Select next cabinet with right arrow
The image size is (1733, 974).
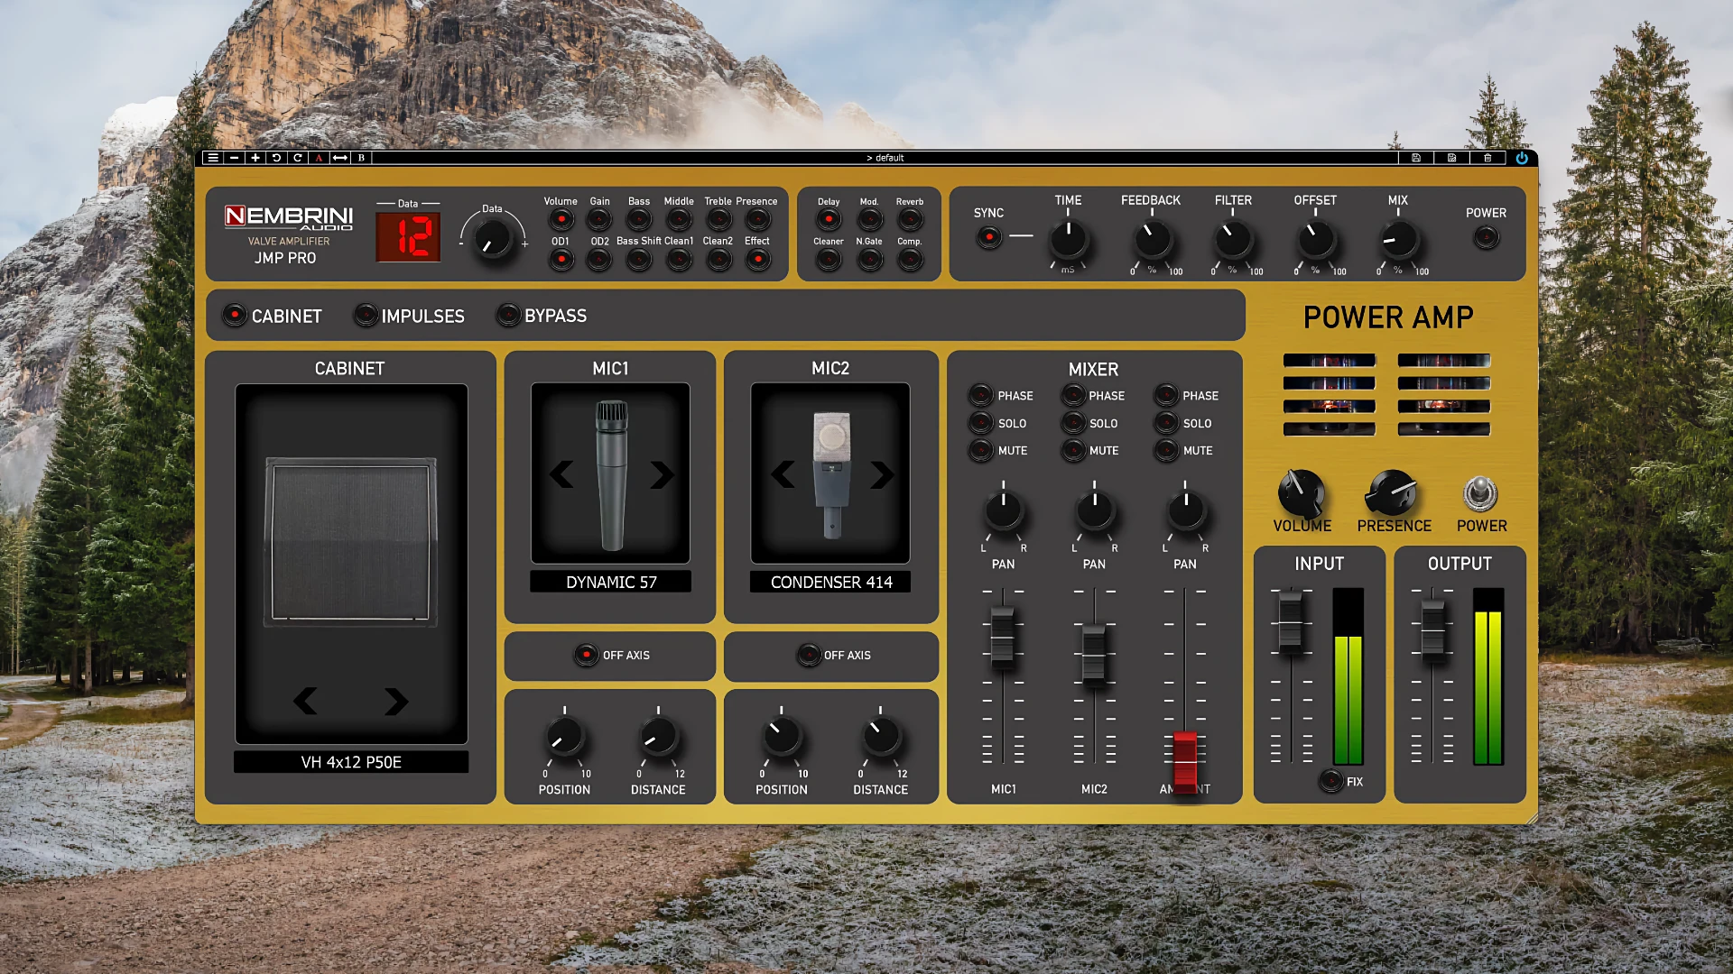tap(396, 701)
